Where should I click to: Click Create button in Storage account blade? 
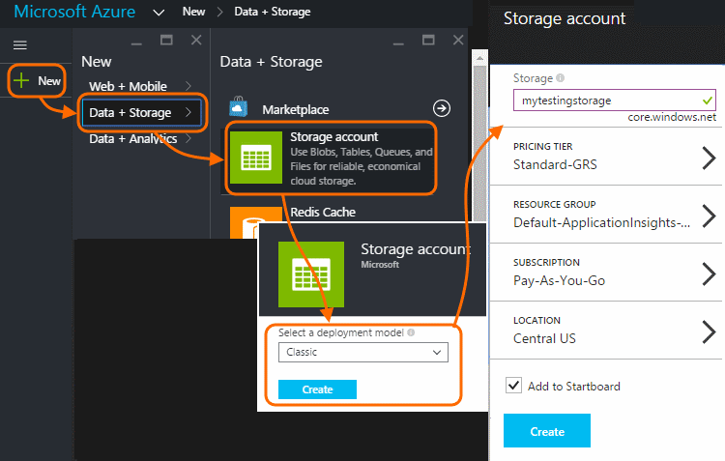[x=547, y=430]
